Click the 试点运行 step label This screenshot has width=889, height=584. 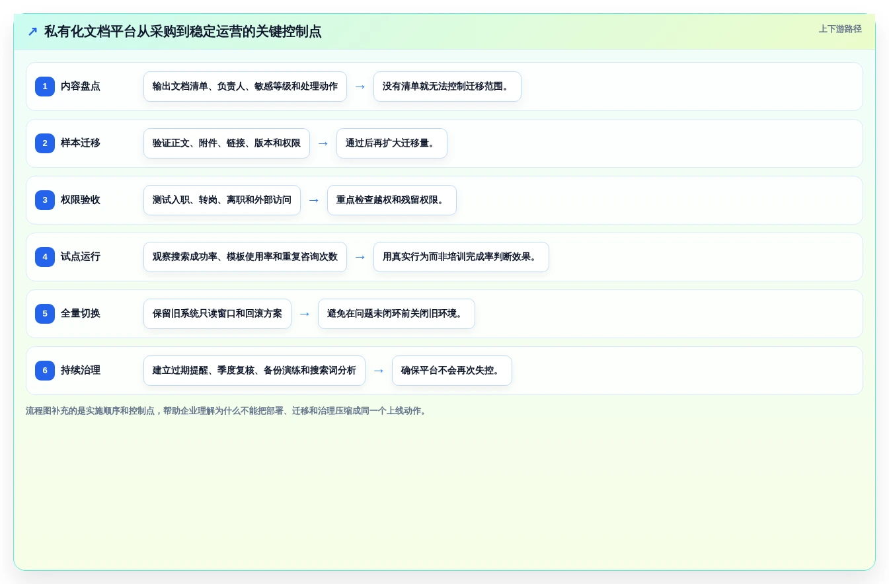tap(81, 257)
